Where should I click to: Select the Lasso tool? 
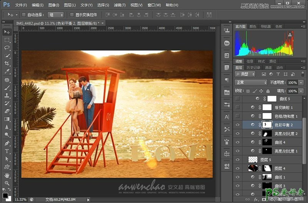pyautogui.click(x=7, y=48)
